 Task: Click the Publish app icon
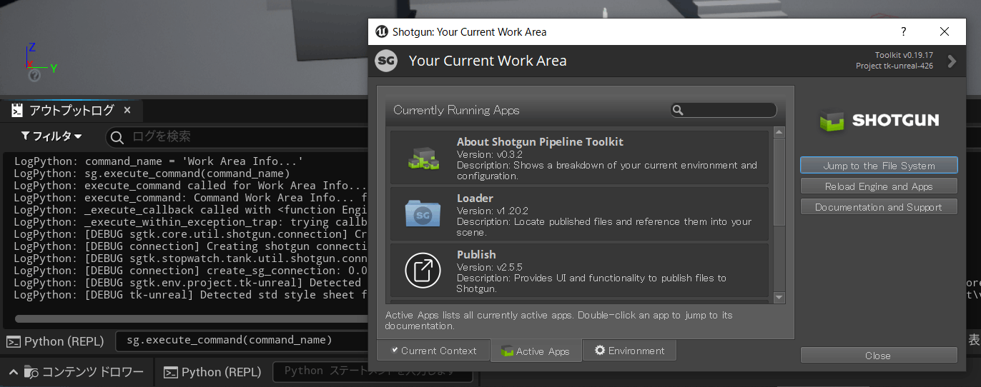coord(423,270)
